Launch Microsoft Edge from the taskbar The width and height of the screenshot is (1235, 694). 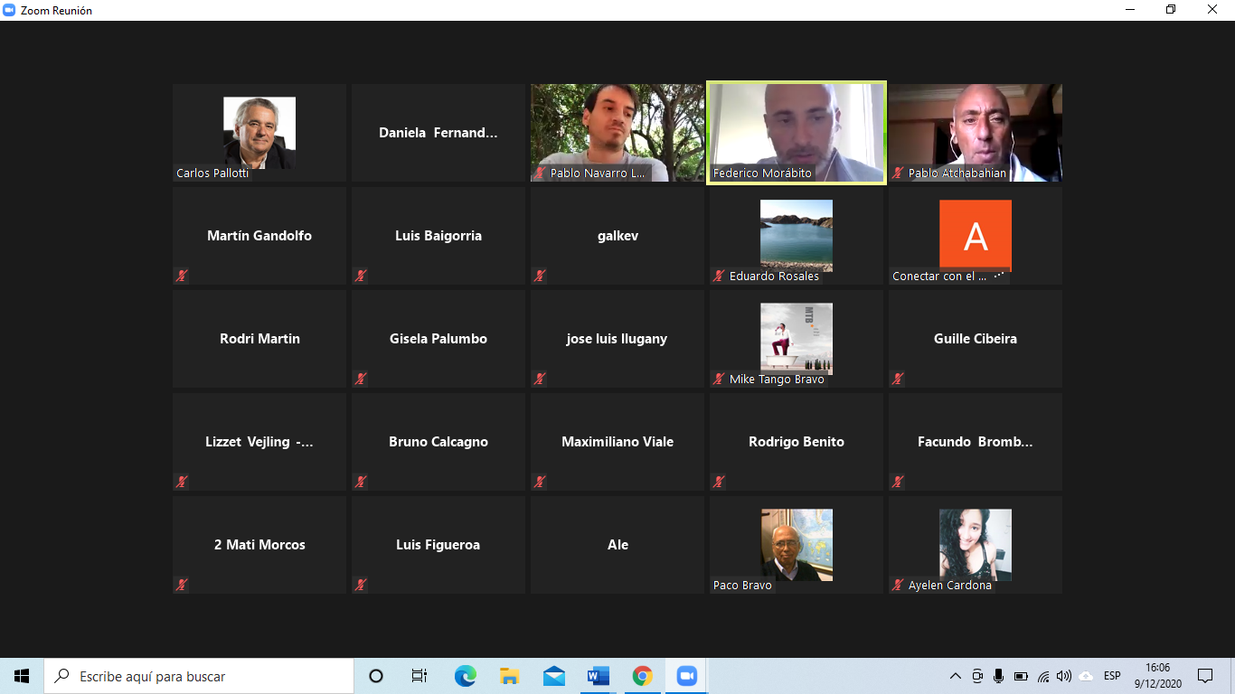(x=465, y=676)
